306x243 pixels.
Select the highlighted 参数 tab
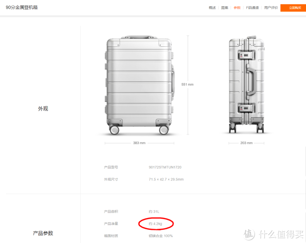[x=237, y=8]
